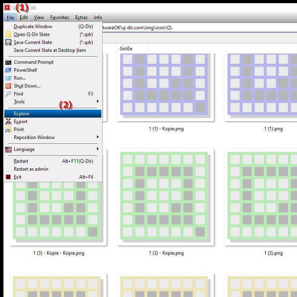Open the Tools submenu entry
297x297 pixels.
click(53, 102)
